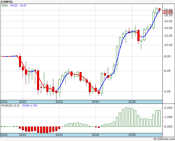175x141 pixels.
Task: Click the 12.00 price axis label
Action: pyautogui.click(x=168, y=36)
